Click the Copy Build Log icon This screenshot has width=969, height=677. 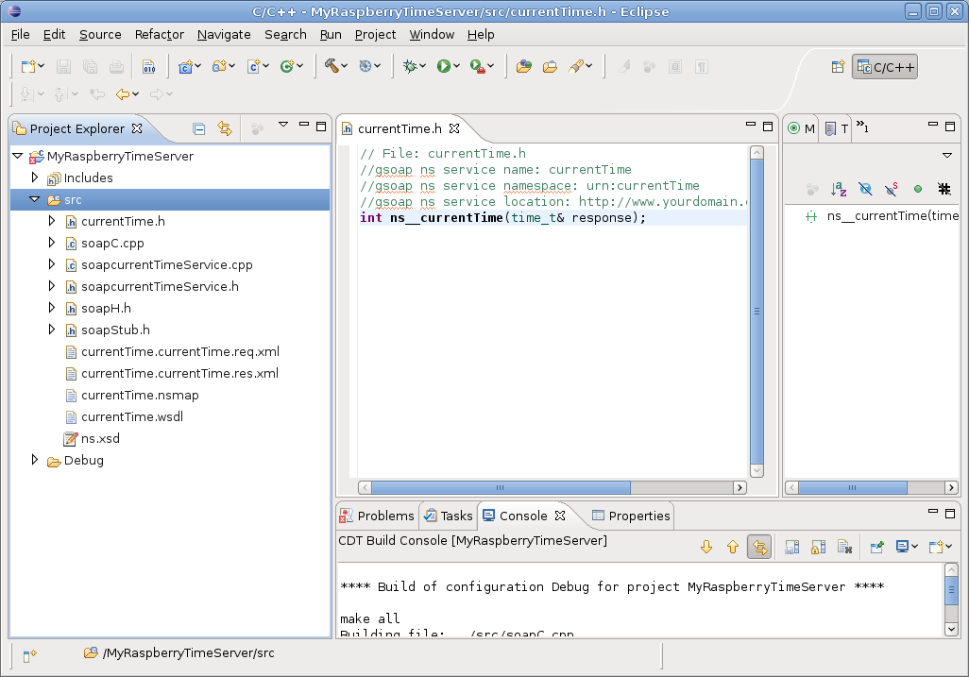(x=792, y=547)
